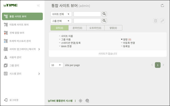Open the 그룹 전체 dropdown

(x=61, y=21)
